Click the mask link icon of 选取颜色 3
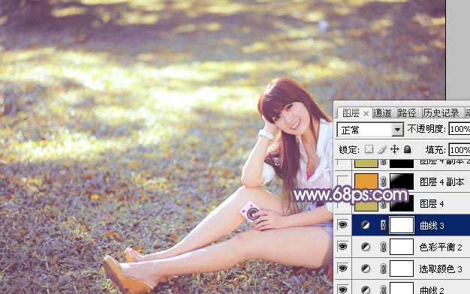The width and height of the screenshot is (470, 294). pos(383,268)
